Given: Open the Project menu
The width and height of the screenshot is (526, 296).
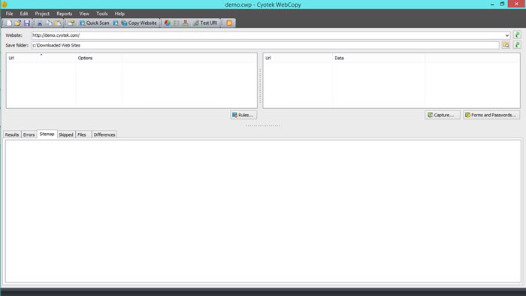Looking at the screenshot, I should click(x=42, y=14).
